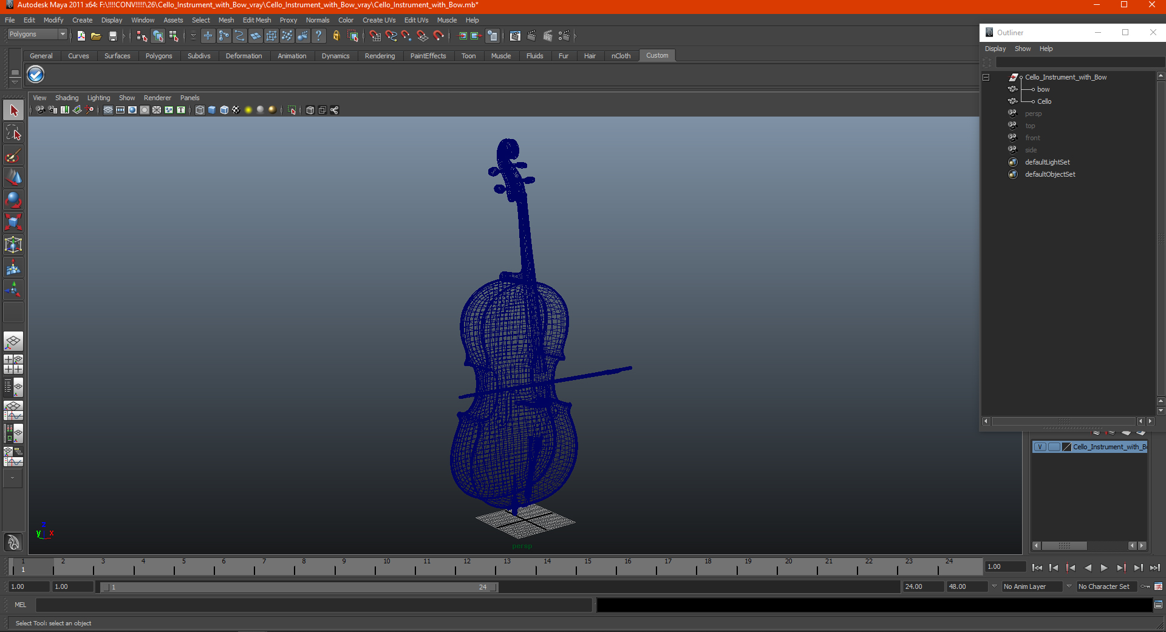
Task: Enable smooth shade all blue cube icon
Action: (x=212, y=110)
